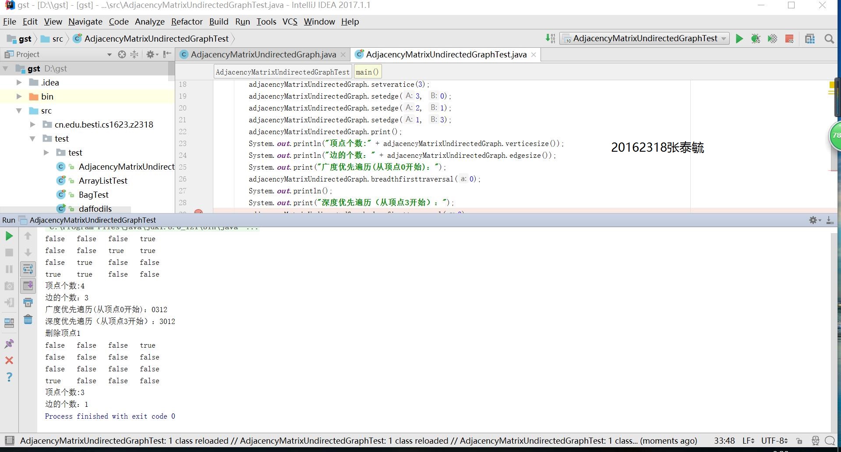This screenshot has width=841, height=452.
Task: Click Restore Layout icon in the Run panel
Action: 9,323
